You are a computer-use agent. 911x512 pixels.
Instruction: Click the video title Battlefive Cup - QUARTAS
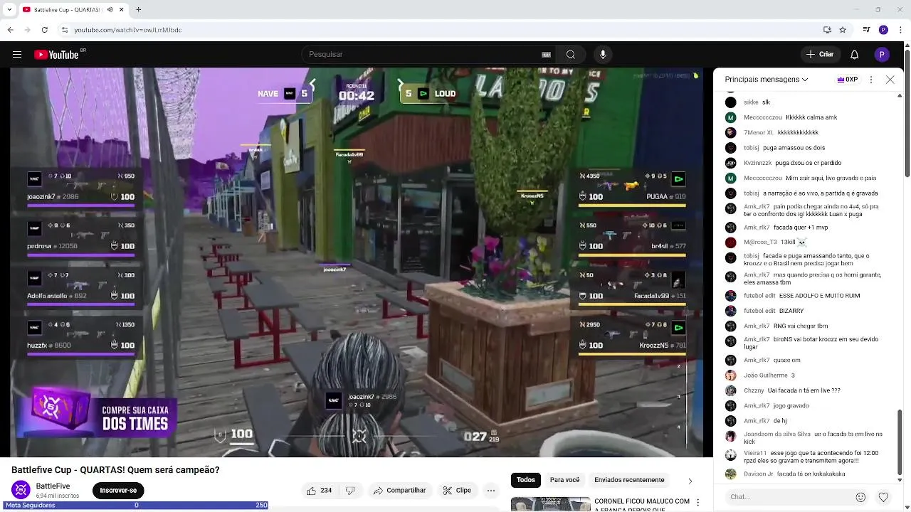click(115, 470)
